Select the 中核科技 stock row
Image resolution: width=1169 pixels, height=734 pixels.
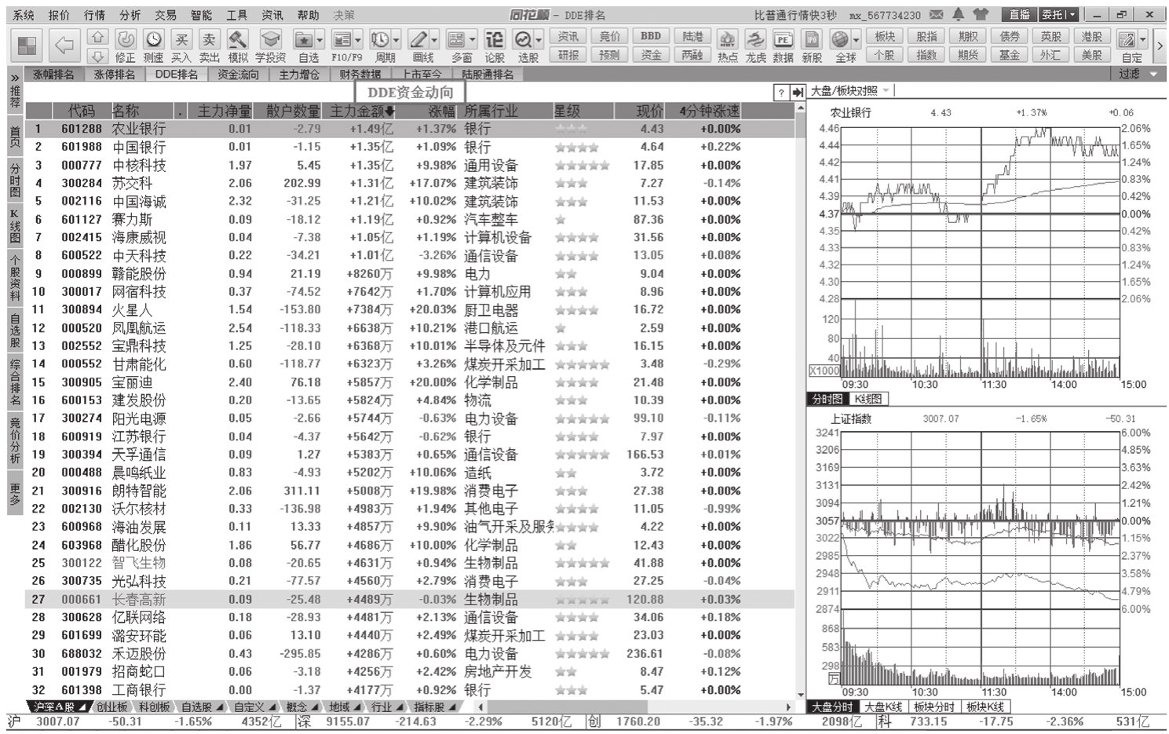pyautogui.click(x=409, y=165)
